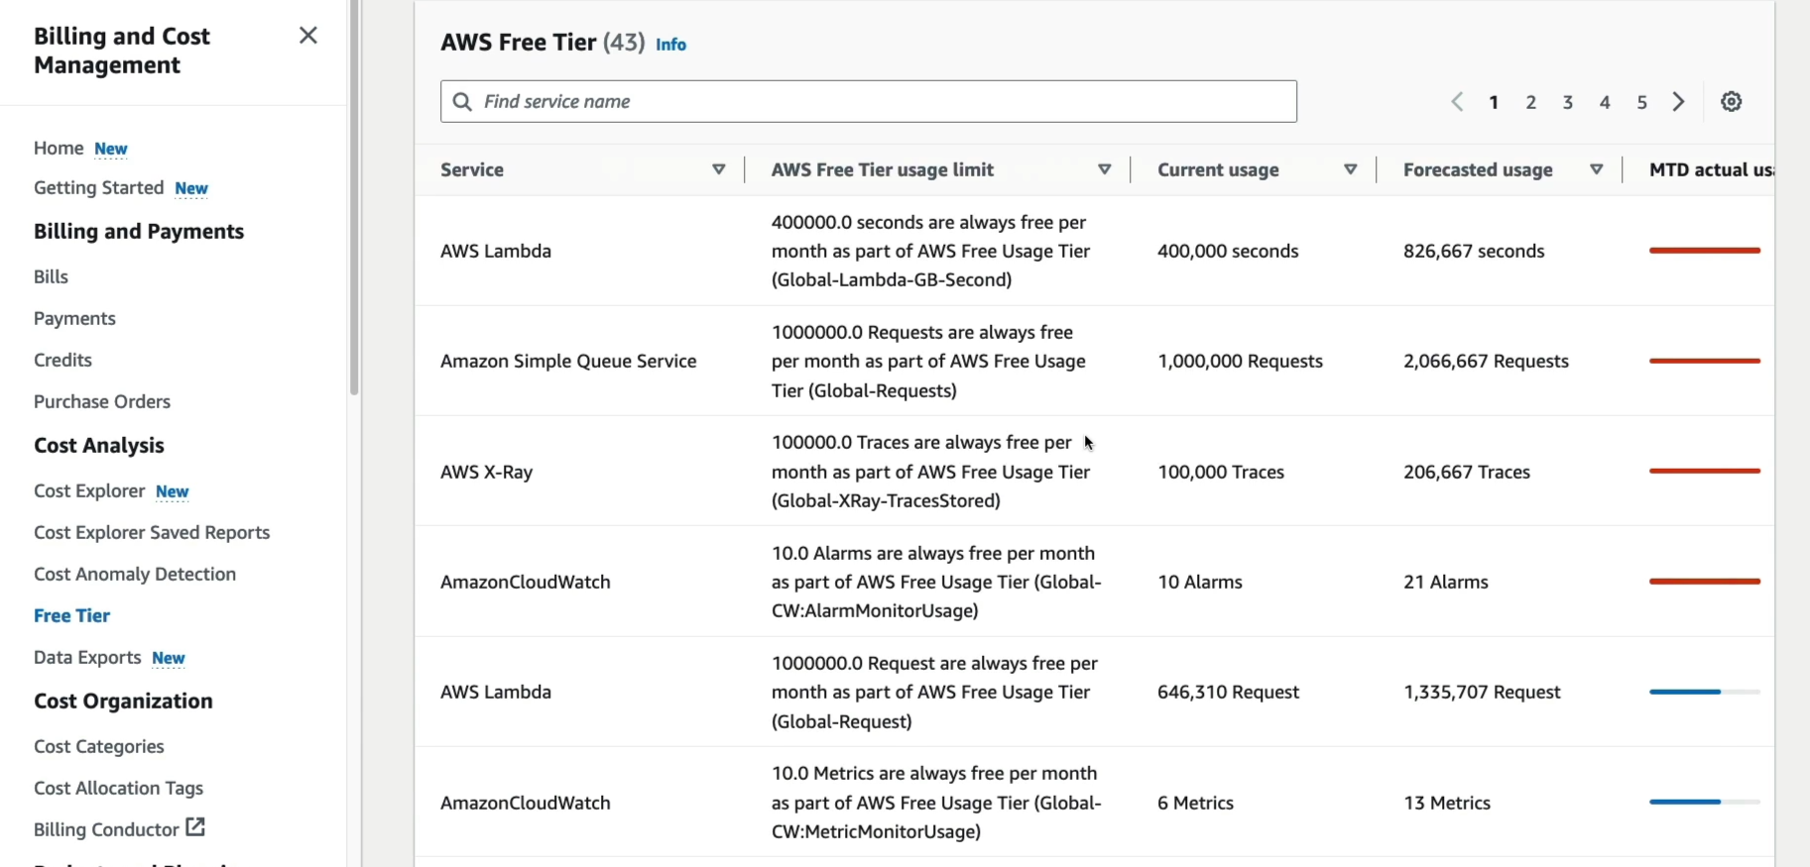Viewport: 1810px width, 867px height.
Task: Click the MTD actual usage column header
Action: click(x=1711, y=169)
